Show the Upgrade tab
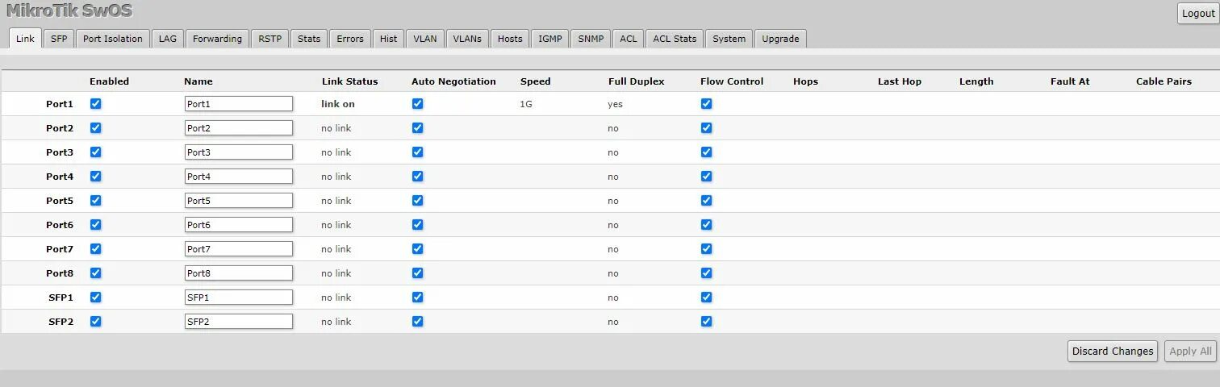The image size is (1220, 387). pyautogui.click(x=780, y=39)
